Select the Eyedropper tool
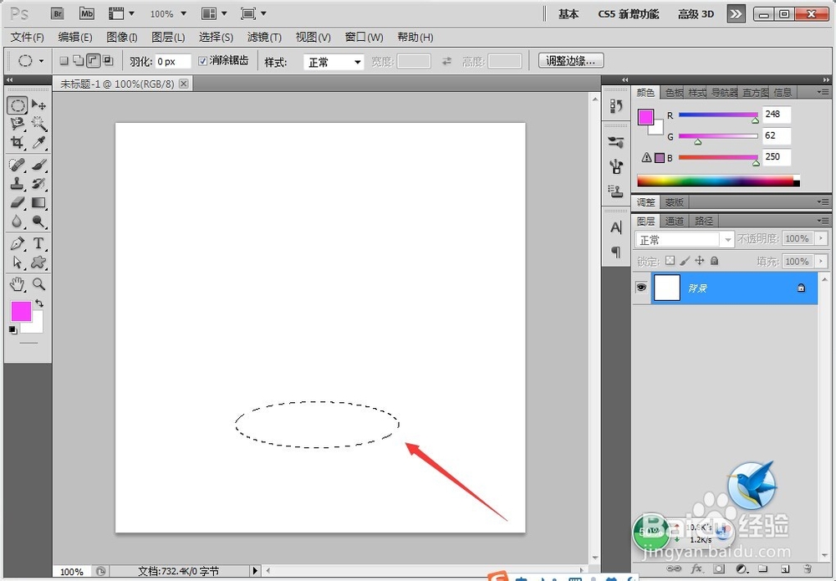This screenshot has height=581, width=836. (x=38, y=142)
